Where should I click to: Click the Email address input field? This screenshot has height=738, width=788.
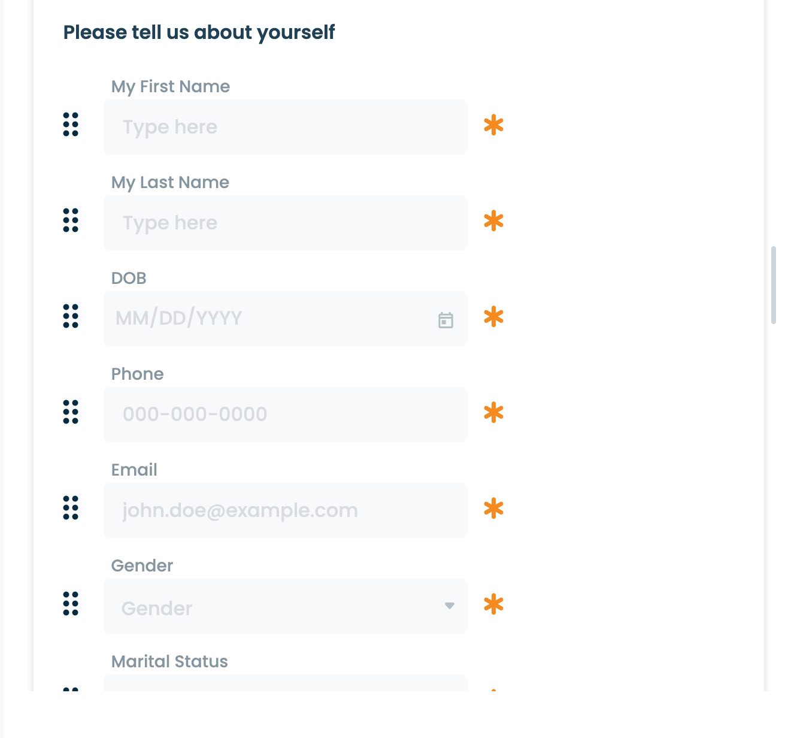click(285, 510)
